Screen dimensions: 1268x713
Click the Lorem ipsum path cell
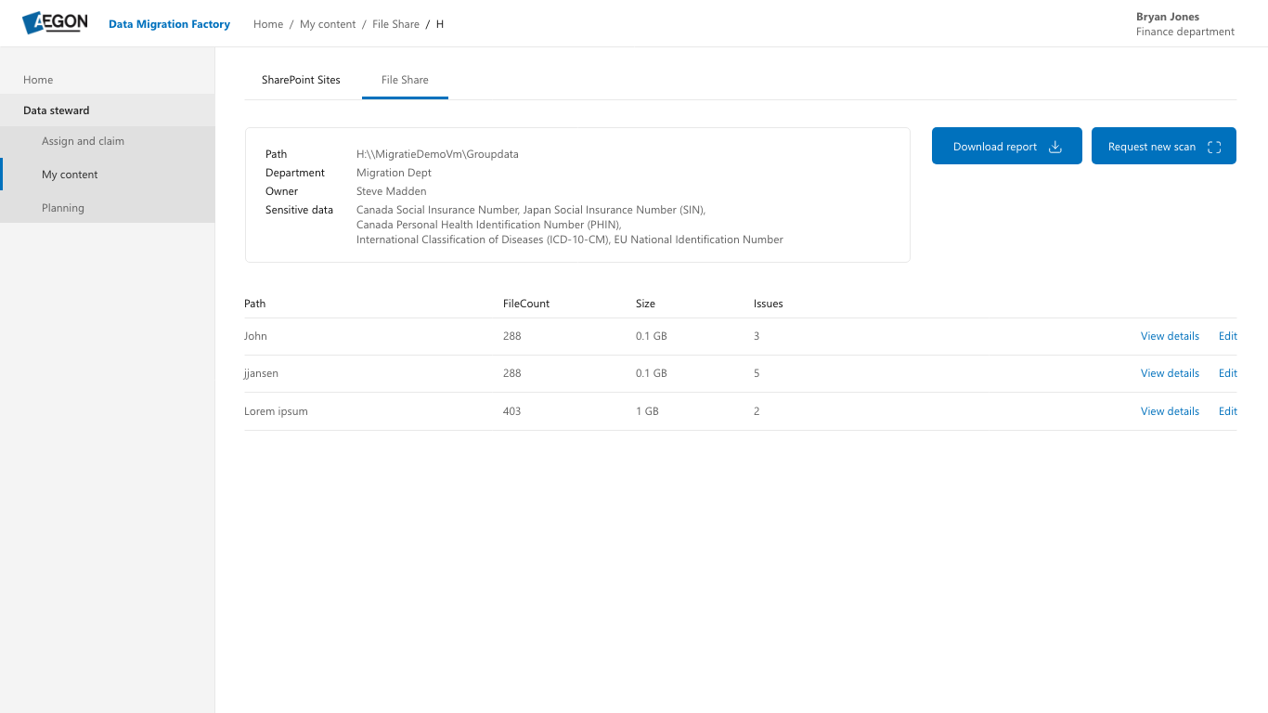[276, 411]
